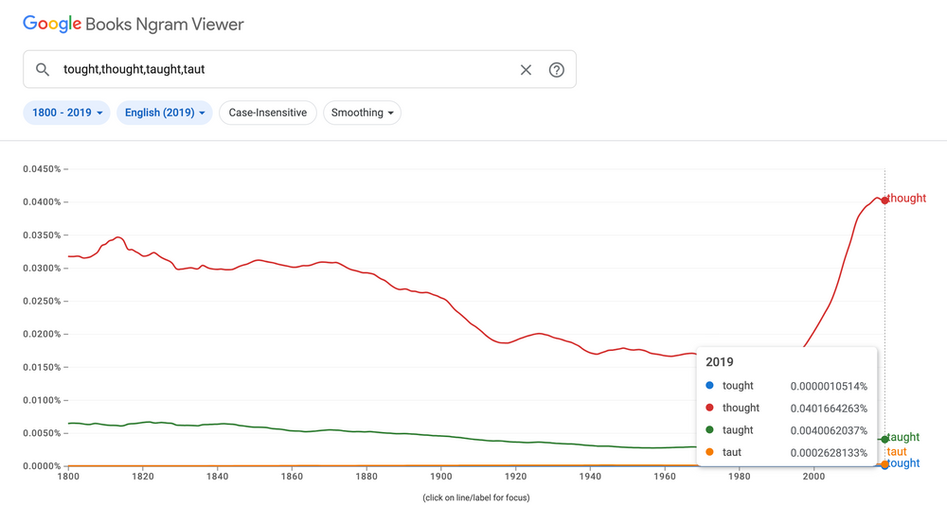
Task: Click the orange taut legend dot in tooltip
Action: click(710, 453)
